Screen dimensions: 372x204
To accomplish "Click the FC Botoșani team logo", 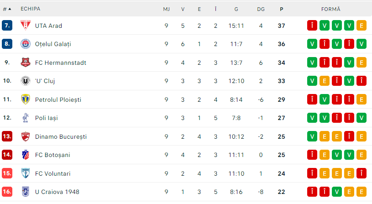I will point(25,155).
